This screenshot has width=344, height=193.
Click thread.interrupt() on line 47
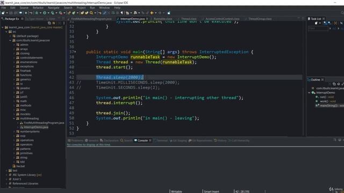click(119, 103)
